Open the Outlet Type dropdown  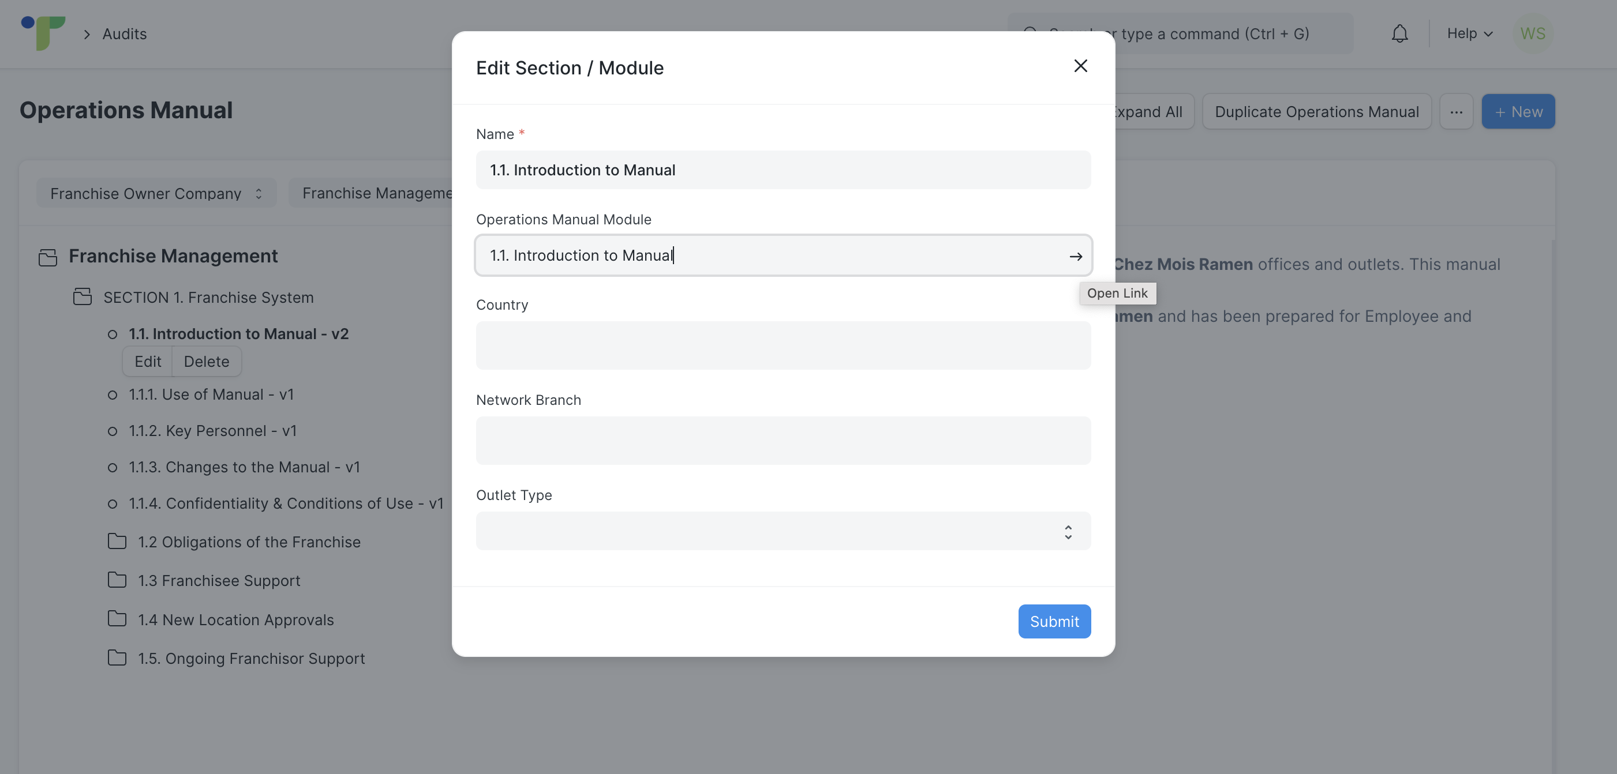pyautogui.click(x=783, y=531)
